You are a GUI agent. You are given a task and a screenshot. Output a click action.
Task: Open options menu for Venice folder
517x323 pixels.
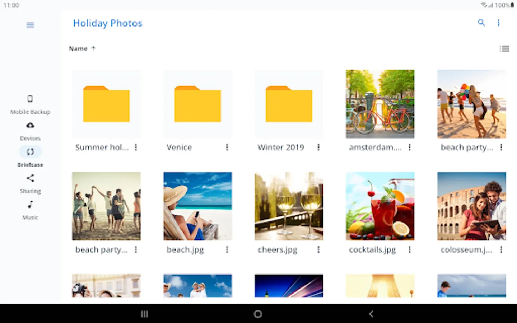[227, 147]
